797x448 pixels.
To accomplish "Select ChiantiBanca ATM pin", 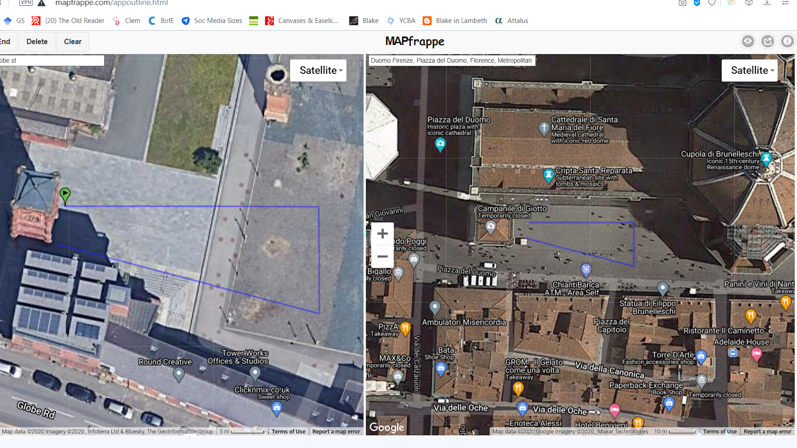I will click(586, 270).
